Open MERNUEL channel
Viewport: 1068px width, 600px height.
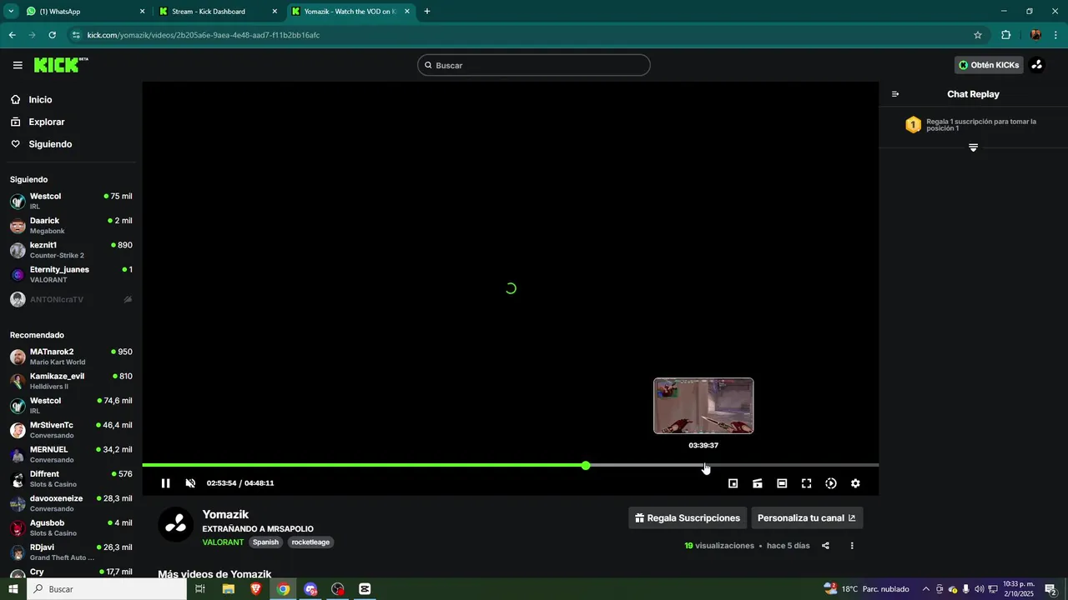click(71, 454)
